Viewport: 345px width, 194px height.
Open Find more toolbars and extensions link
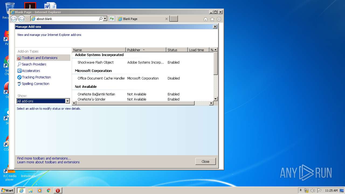coord(44,158)
